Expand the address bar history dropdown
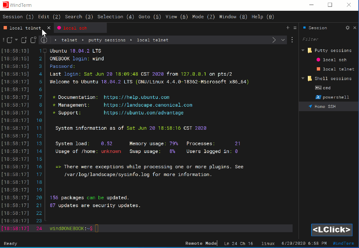Viewport: 359px width, 248px height. coord(283,40)
